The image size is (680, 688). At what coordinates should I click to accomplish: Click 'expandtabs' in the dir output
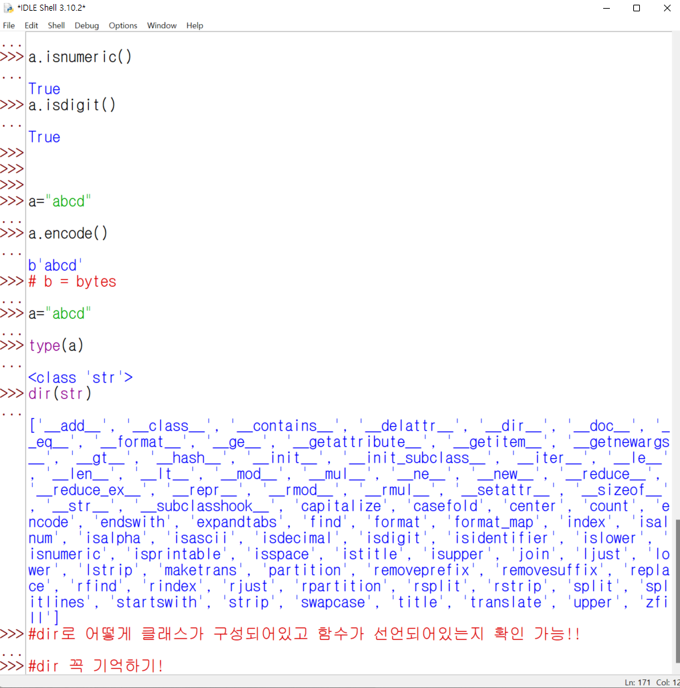[x=237, y=522]
